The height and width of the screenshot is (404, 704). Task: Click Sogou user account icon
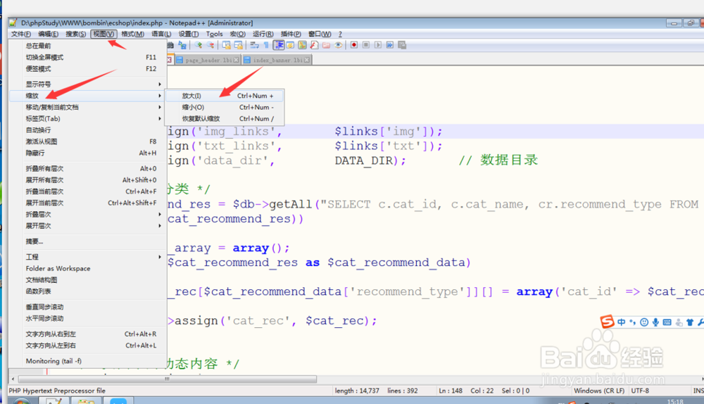[x=679, y=322]
